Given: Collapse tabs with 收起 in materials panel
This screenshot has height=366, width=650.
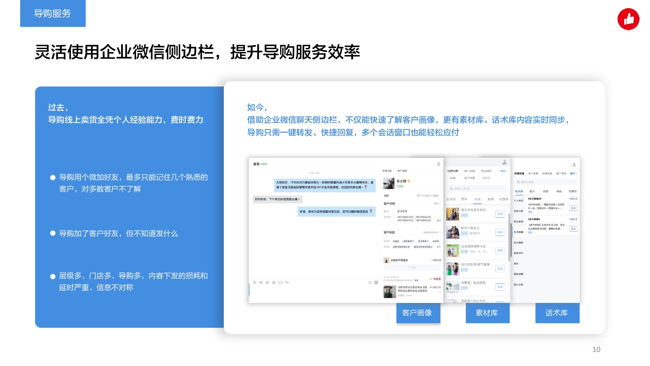Looking at the screenshot, I should (503, 171).
